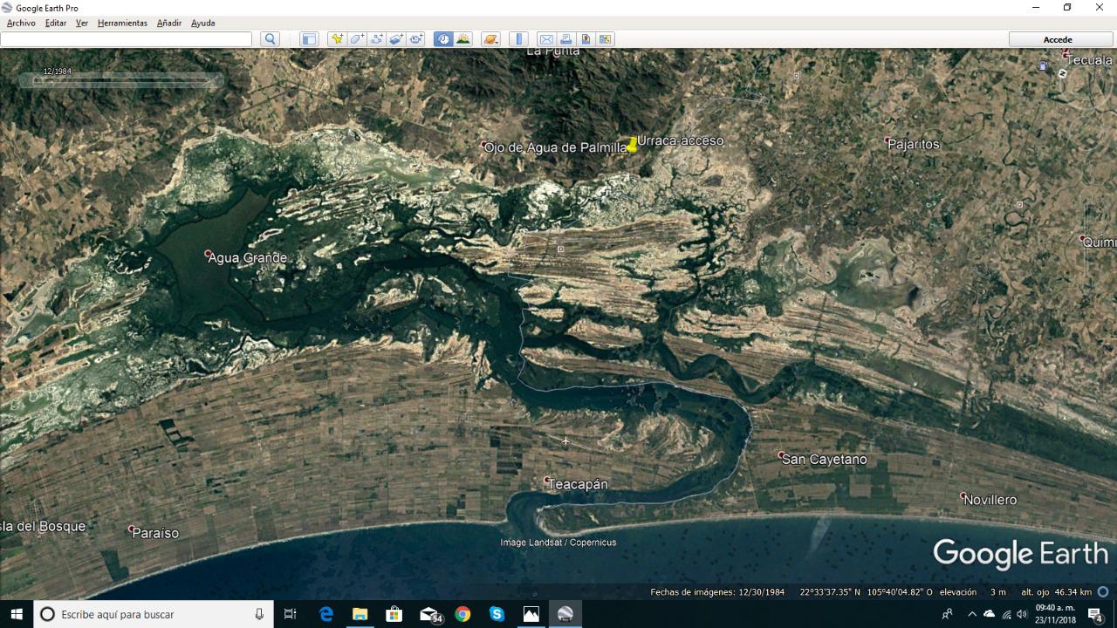
Task: Open the ruler measurement tool
Action: 519,39
